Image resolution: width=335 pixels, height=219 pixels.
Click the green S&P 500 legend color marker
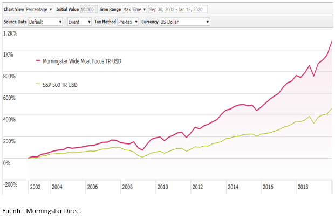[x=38, y=84]
